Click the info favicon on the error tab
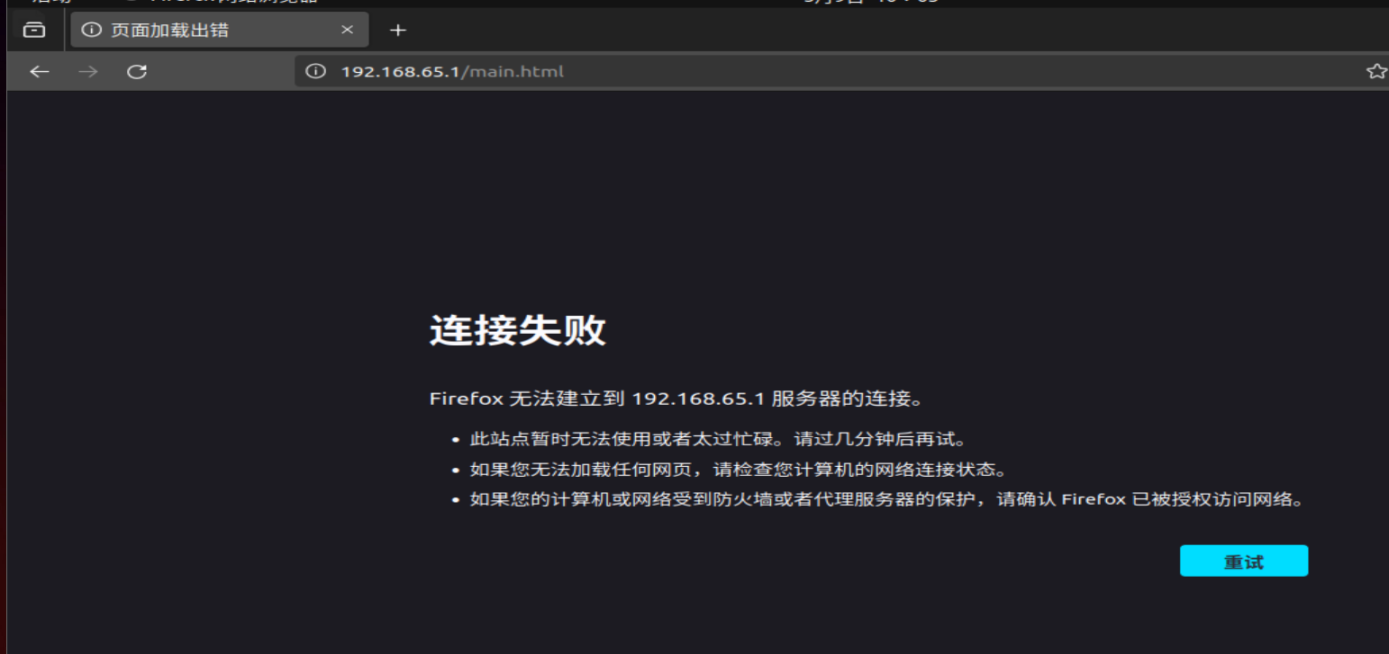 pos(91,30)
